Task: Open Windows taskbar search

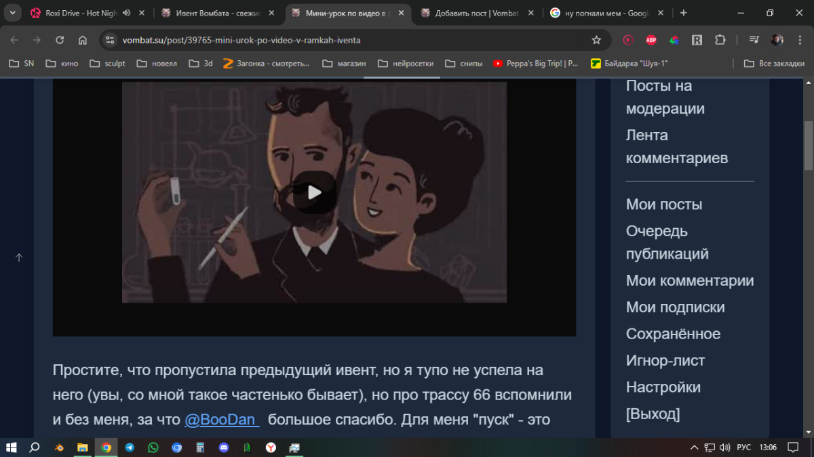Action: (x=35, y=448)
